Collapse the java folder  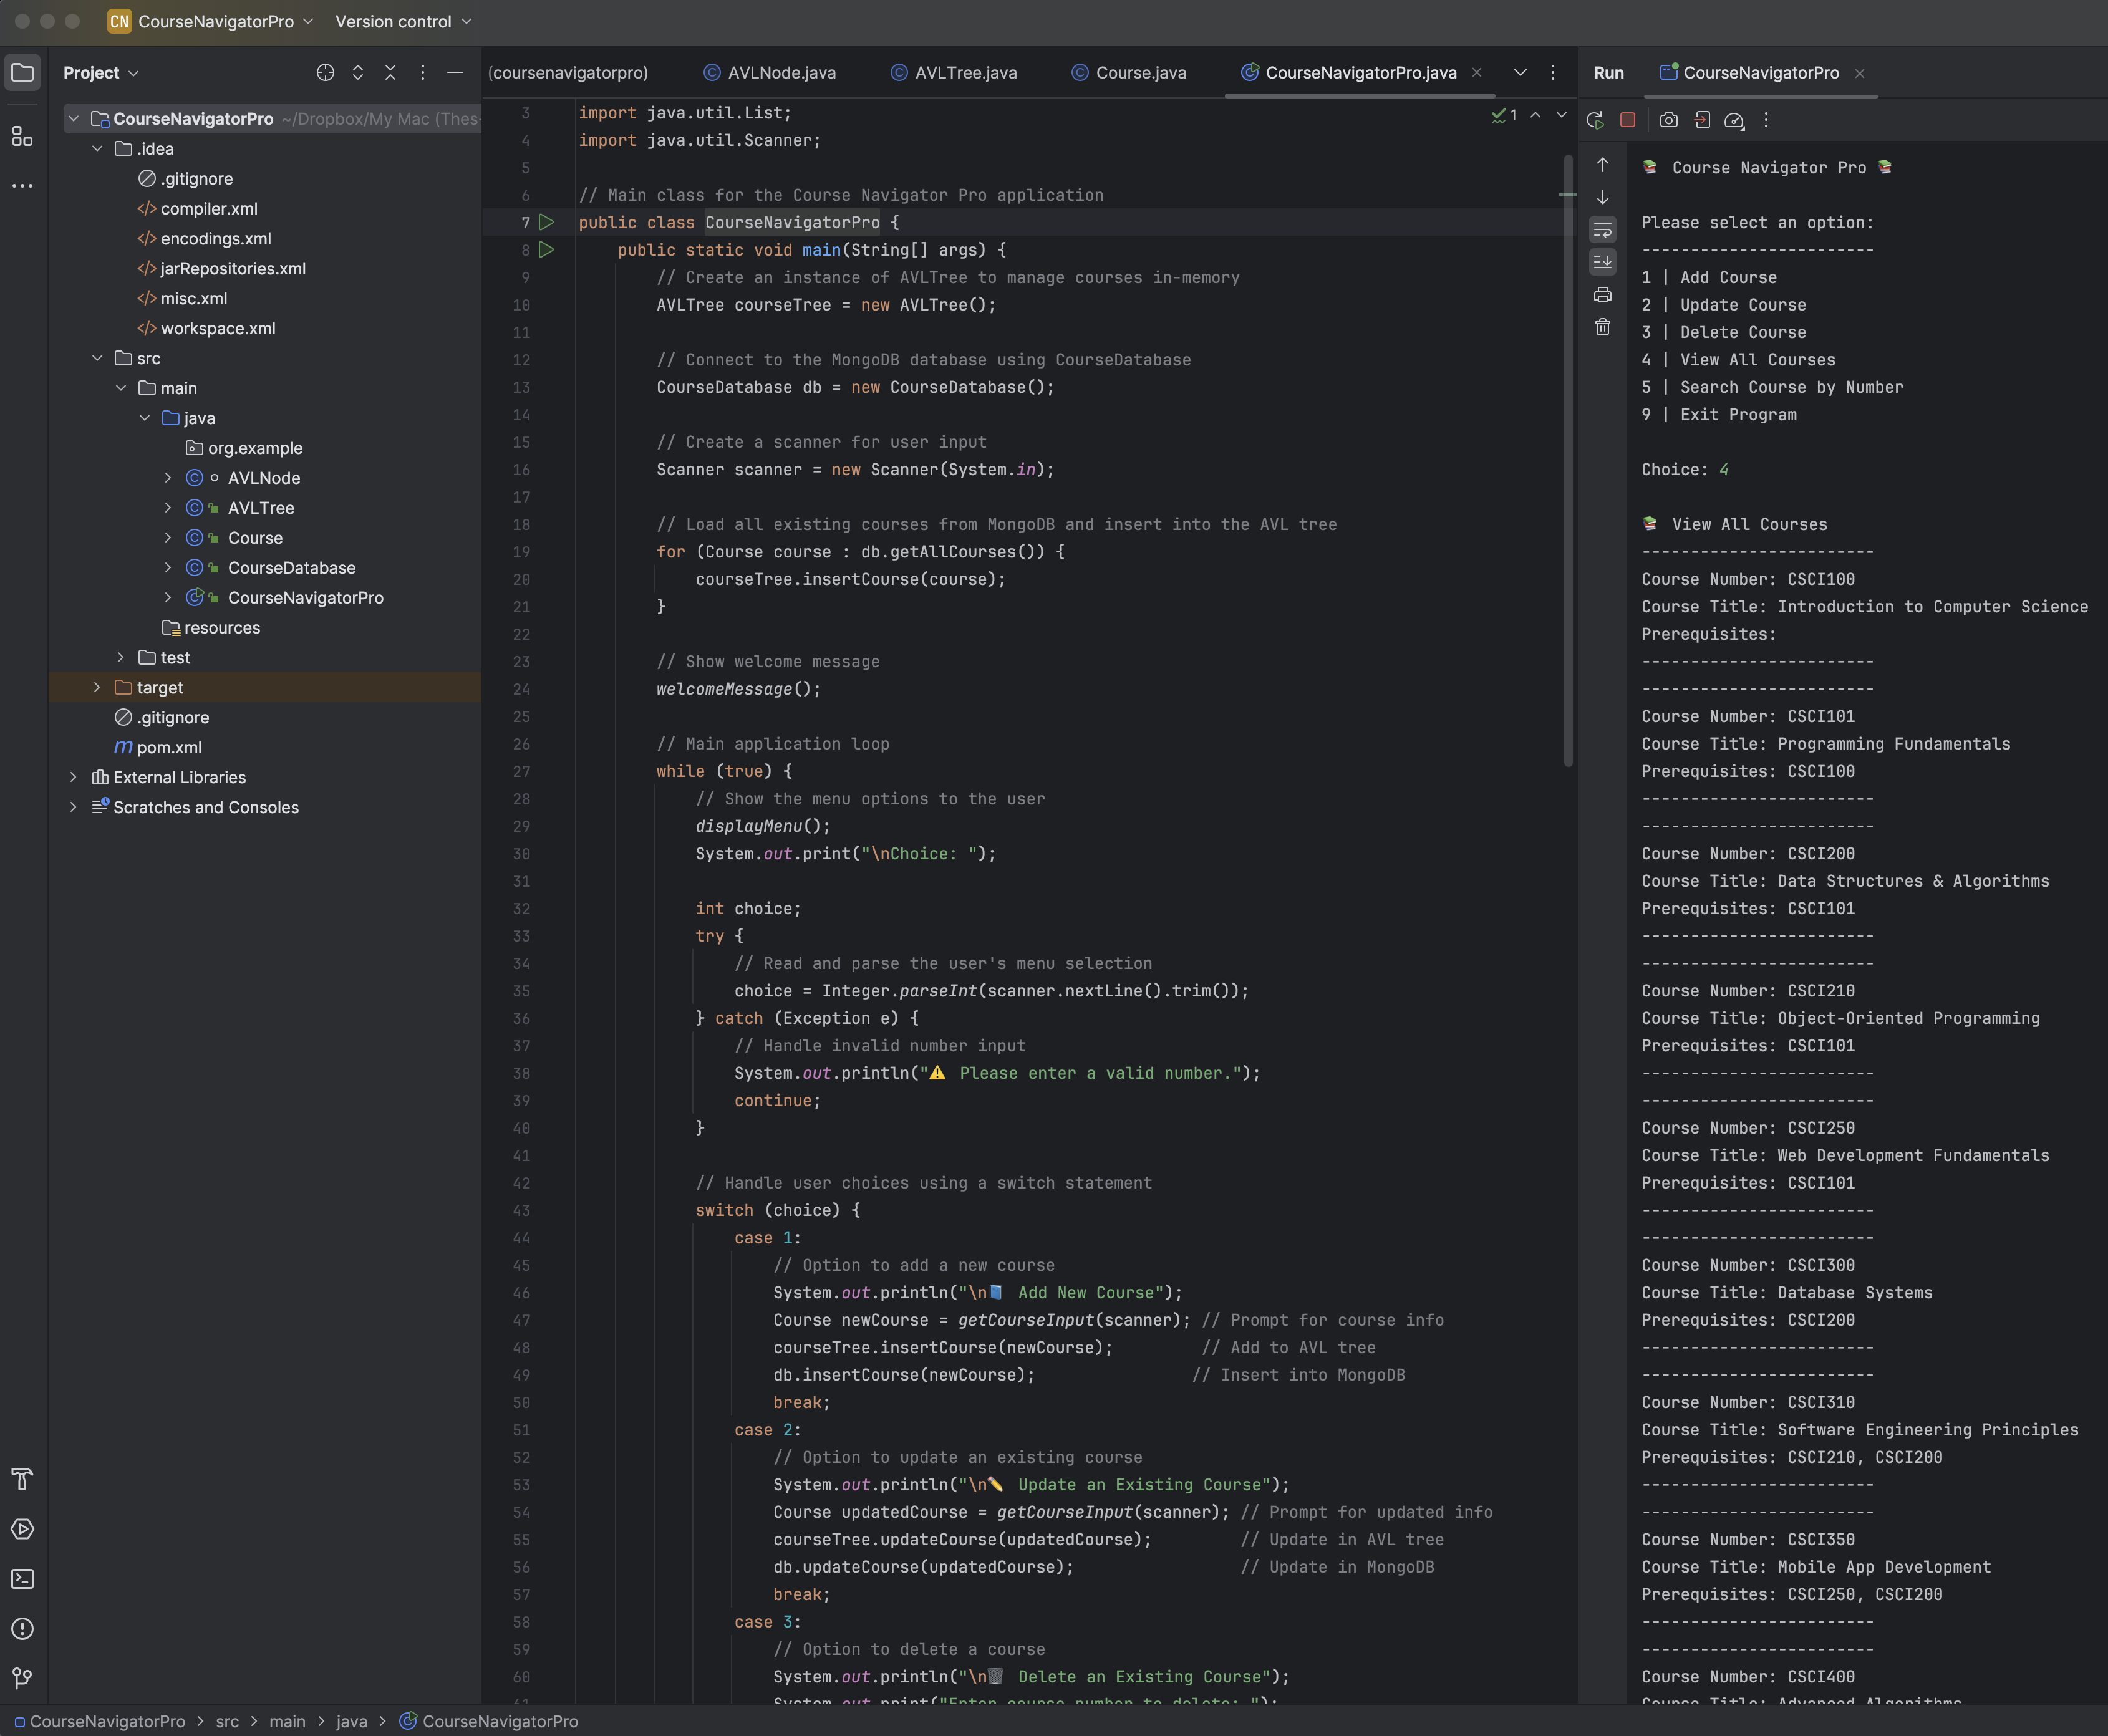pyautogui.click(x=144, y=418)
